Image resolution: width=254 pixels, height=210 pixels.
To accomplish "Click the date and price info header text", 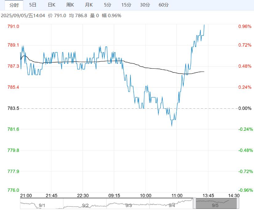I will (61, 16).
